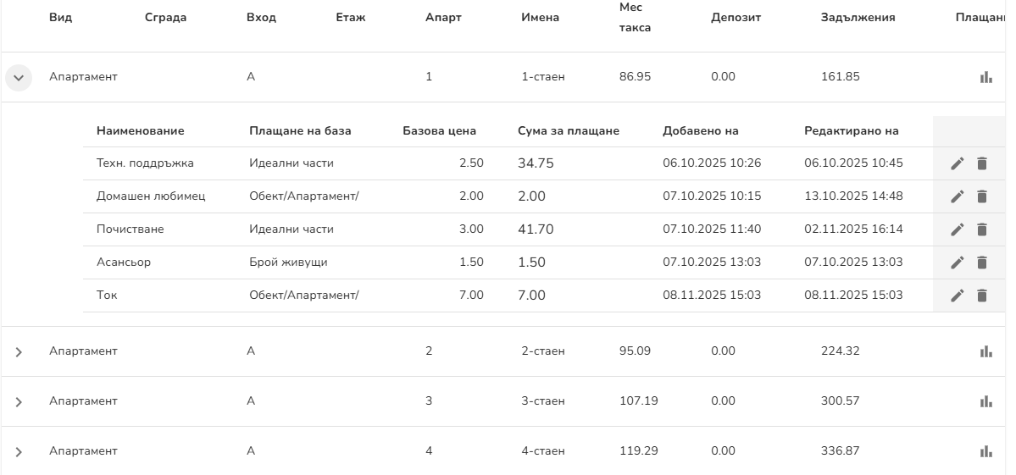This screenshot has height=475, width=1016.
Task: Expand apartment 2 row
Action: coord(19,352)
